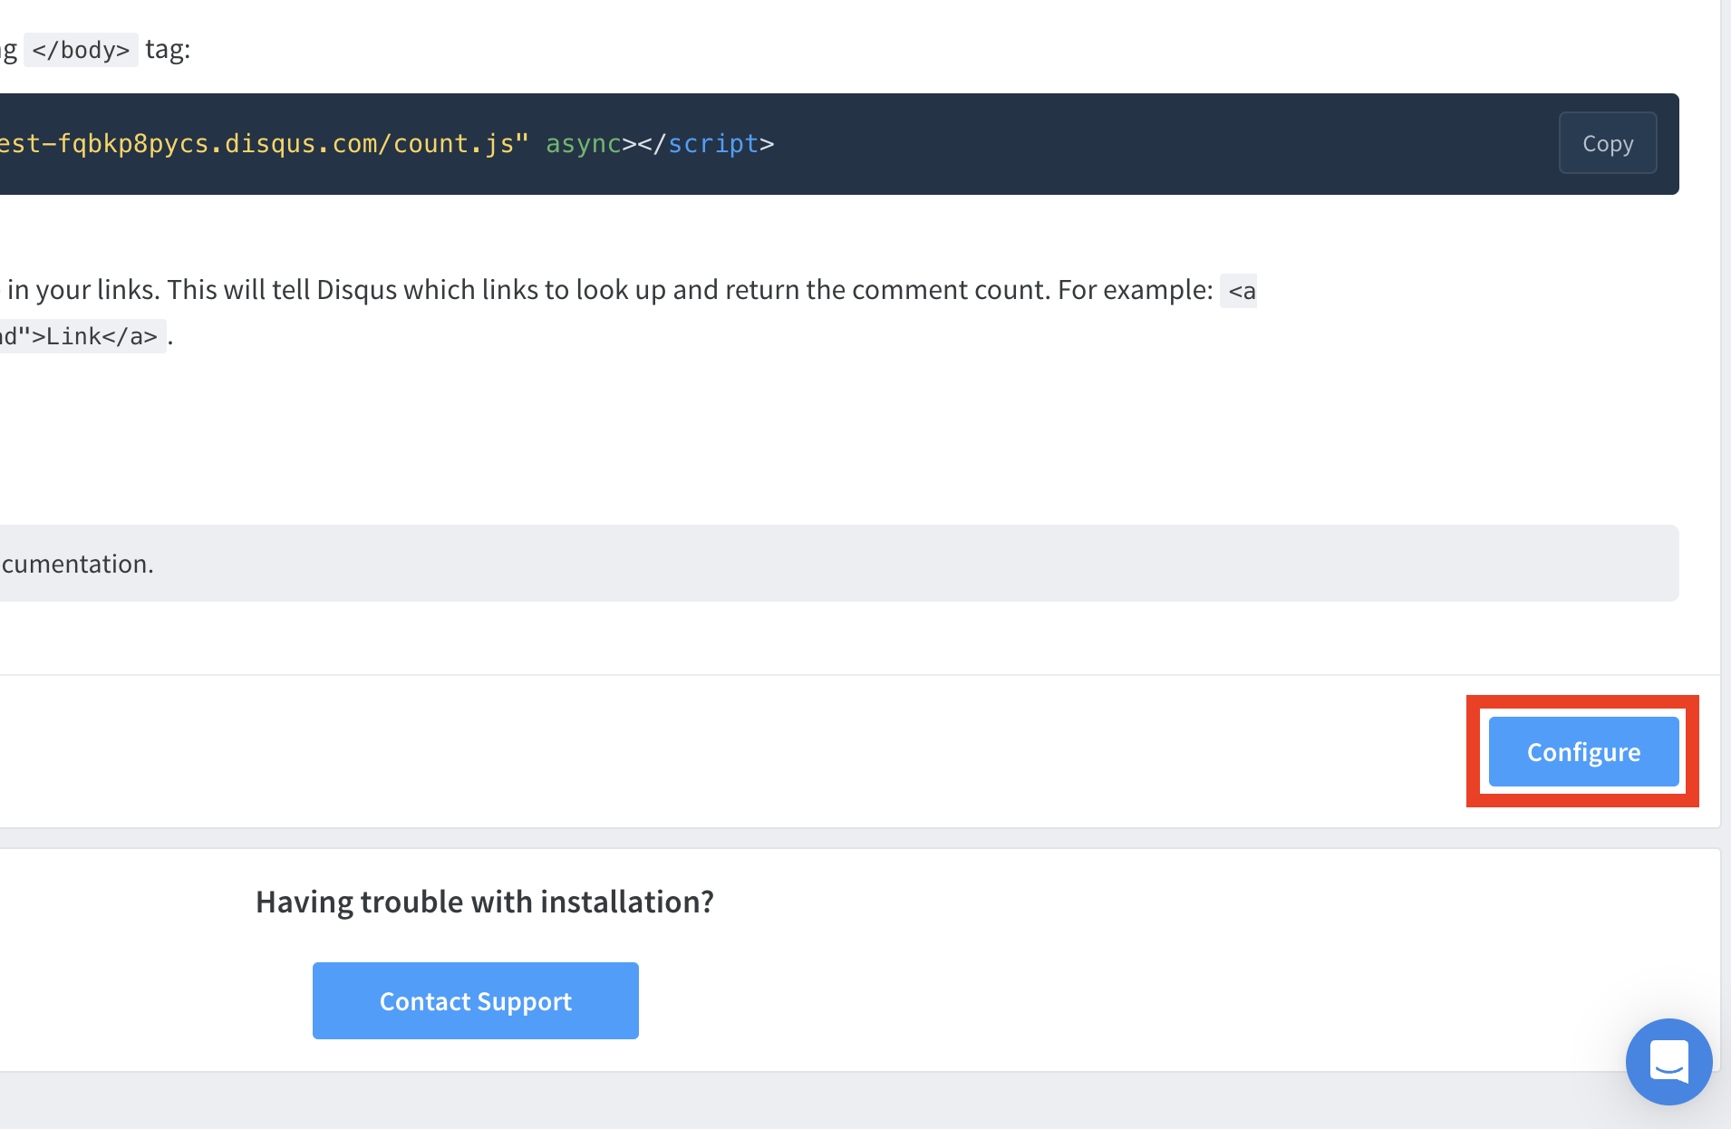Click the blue Configure button
Image resolution: width=1731 pixels, height=1129 pixels.
[x=1583, y=752]
